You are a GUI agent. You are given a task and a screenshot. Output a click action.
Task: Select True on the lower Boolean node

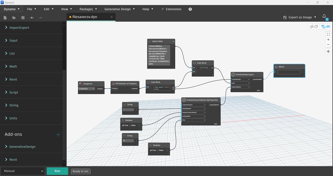tap(151, 150)
